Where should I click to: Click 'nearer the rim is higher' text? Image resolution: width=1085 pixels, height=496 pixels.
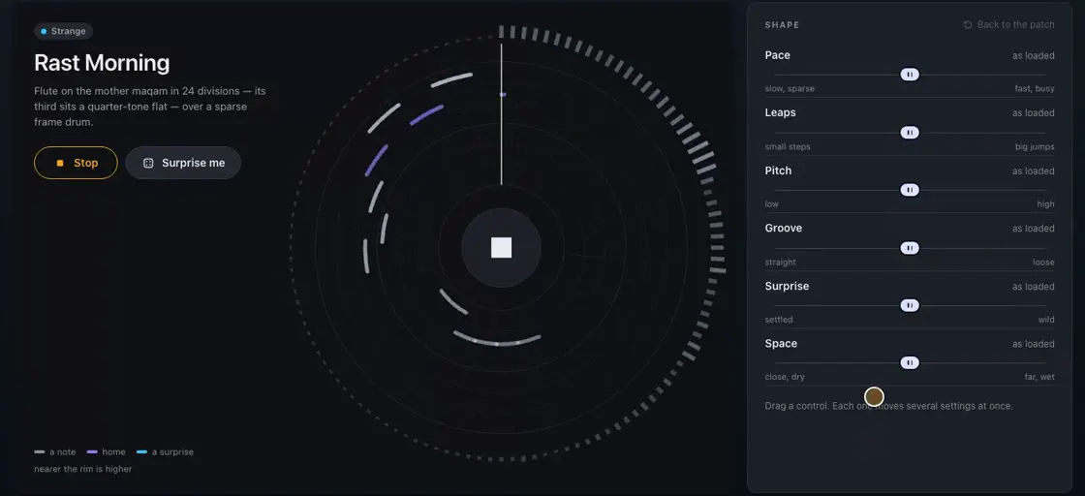point(83,469)
